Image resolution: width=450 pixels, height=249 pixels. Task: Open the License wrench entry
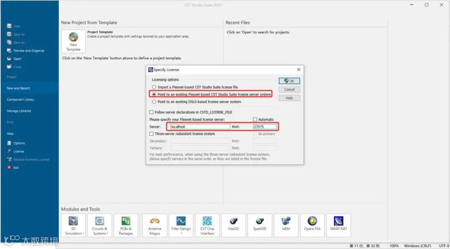point(15,151)
